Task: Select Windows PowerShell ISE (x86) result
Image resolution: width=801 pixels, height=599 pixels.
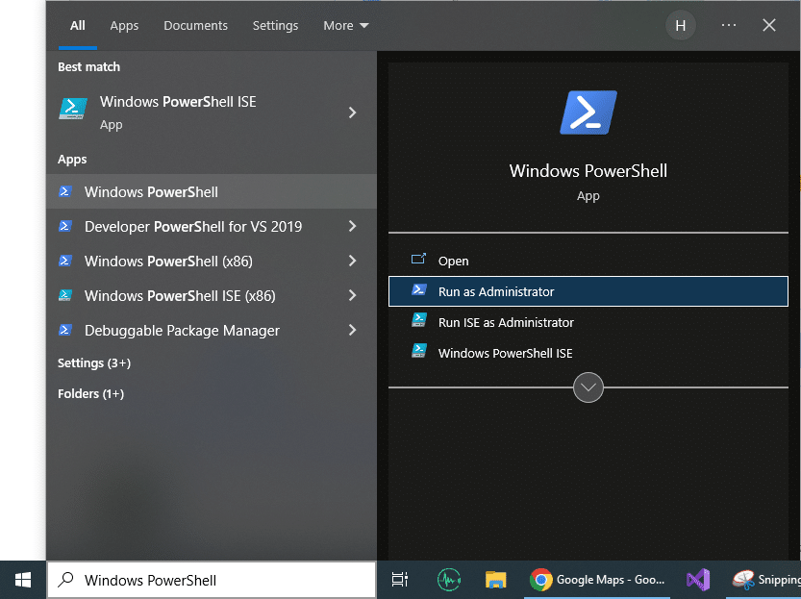Action: 212,296
